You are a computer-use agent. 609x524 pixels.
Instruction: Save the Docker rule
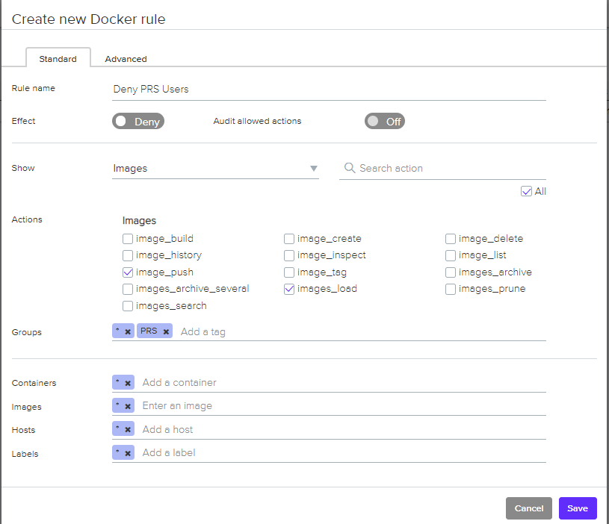click(x=577, y=508)
